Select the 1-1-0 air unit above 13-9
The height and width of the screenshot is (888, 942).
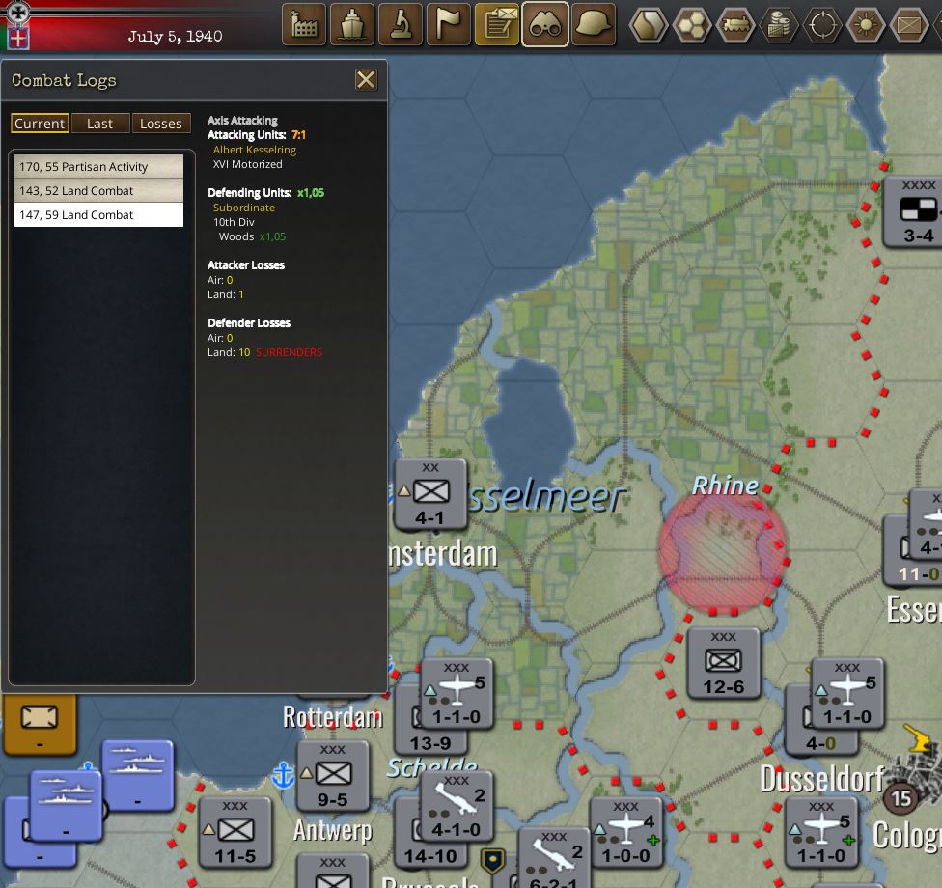[457, 693]
